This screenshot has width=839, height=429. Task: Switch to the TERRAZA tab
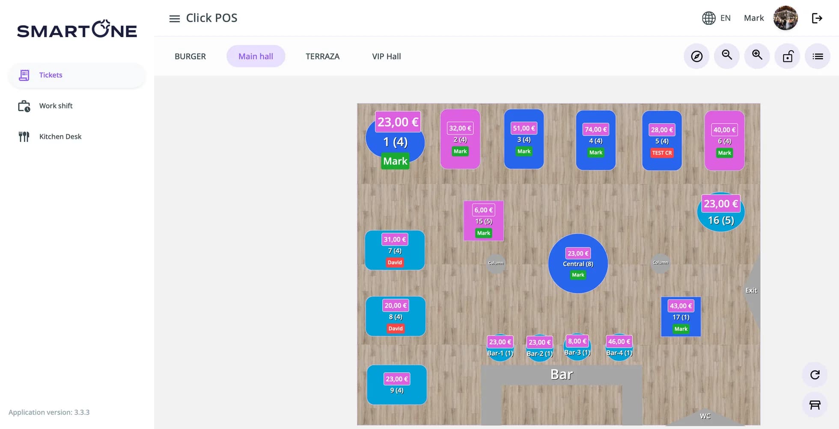[322, 56]
